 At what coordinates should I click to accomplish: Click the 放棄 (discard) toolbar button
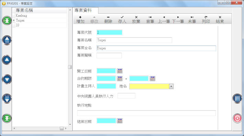(x=136, y=20)
